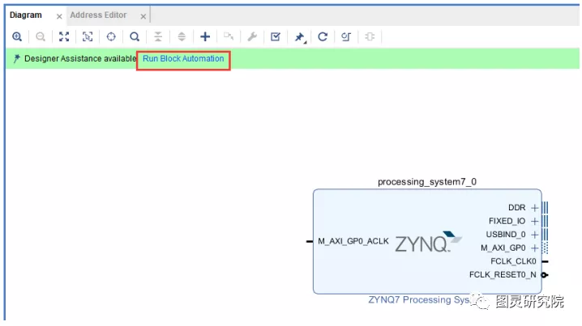Click the crosshair Auto-fit selection icon
The height and width of the screenshot is (326, 582).
pos(111,36)
